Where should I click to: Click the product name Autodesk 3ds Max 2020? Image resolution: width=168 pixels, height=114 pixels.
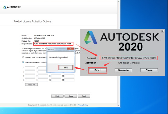coord(44,36)
